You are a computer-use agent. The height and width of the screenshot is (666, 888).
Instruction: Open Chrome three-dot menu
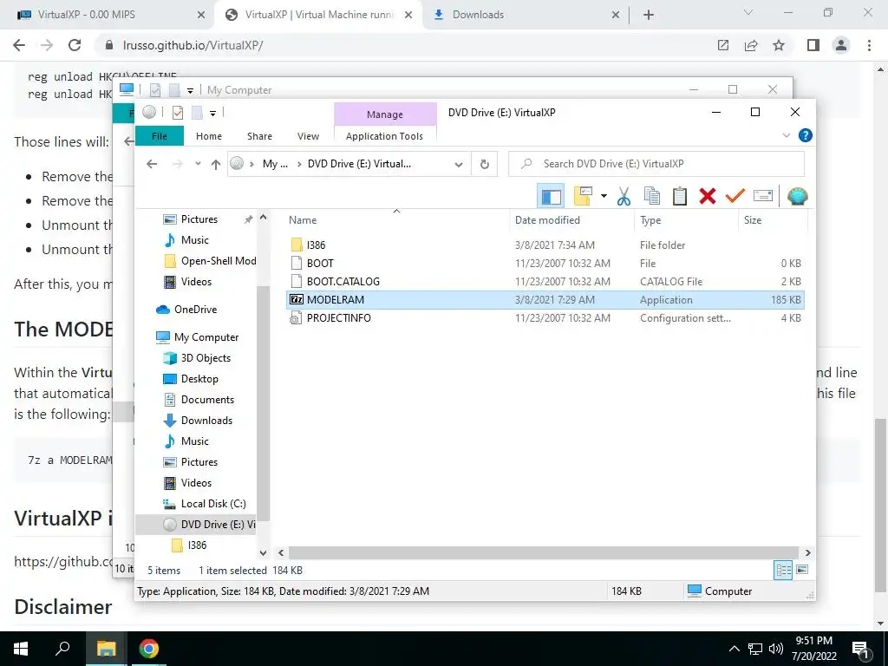pos(869,45)
